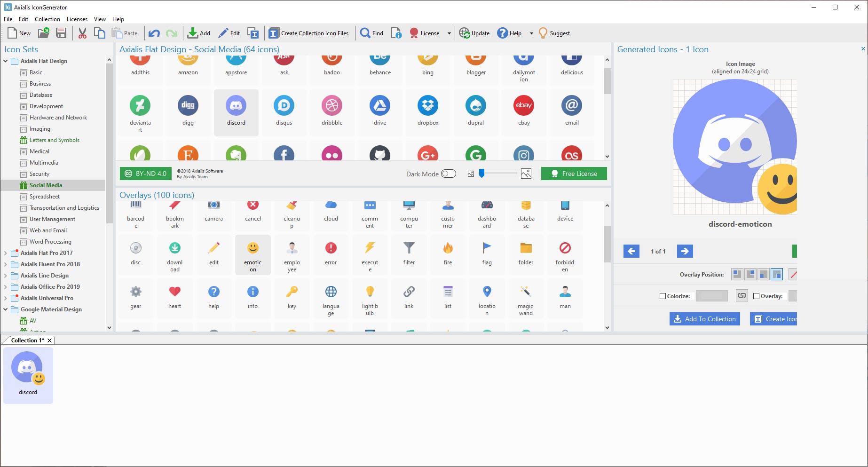Choose the drive icon
Screen dimensions: 868x467
[380, 112]
